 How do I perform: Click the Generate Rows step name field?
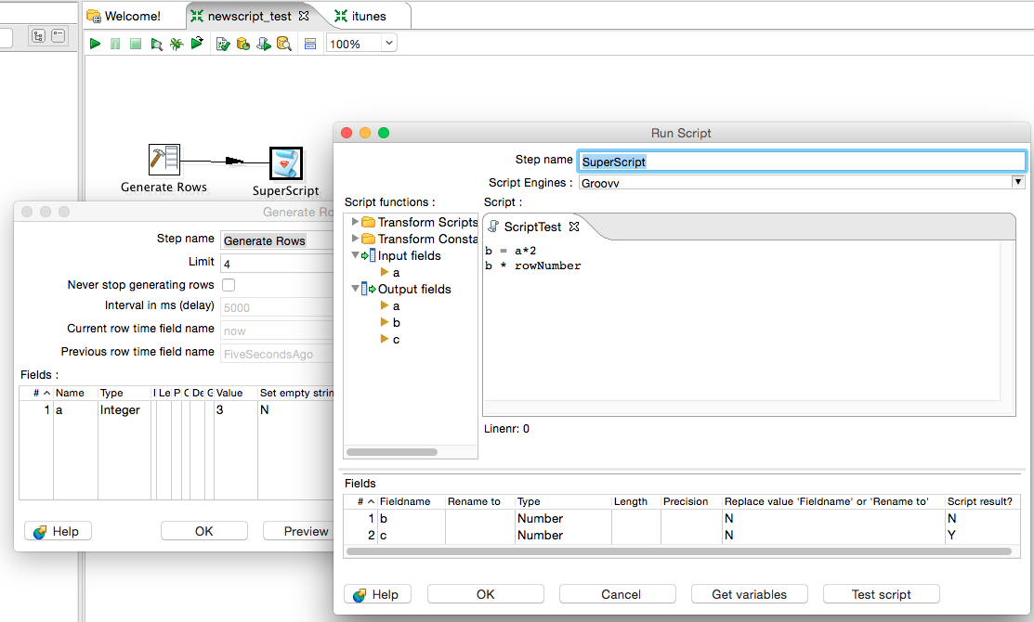coord(277,240)
